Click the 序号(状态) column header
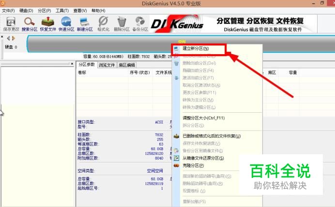The height and width of the screenshot is (207, 335). [140, 73]
